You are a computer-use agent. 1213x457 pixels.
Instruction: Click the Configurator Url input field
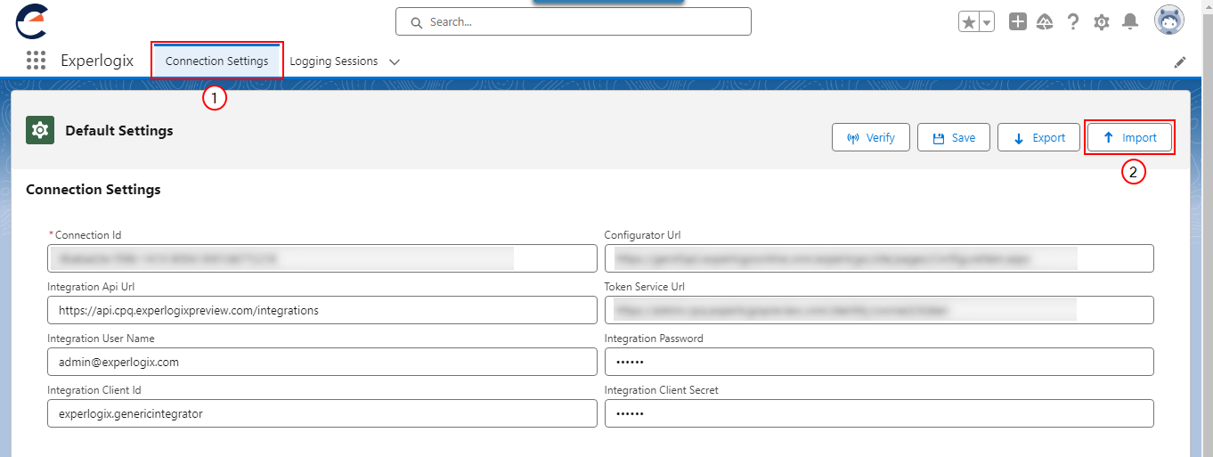[x=879, y=258]
